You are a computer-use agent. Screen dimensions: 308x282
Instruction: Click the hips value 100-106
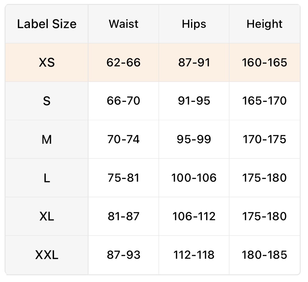click(x=194, y=178)
